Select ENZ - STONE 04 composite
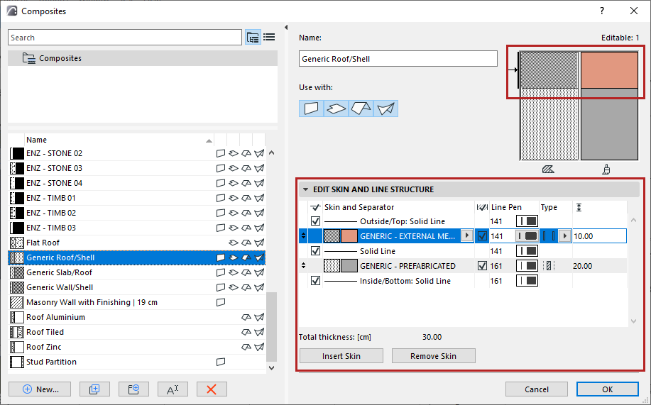This screenshot has height=405, width=651. (136, 183)
